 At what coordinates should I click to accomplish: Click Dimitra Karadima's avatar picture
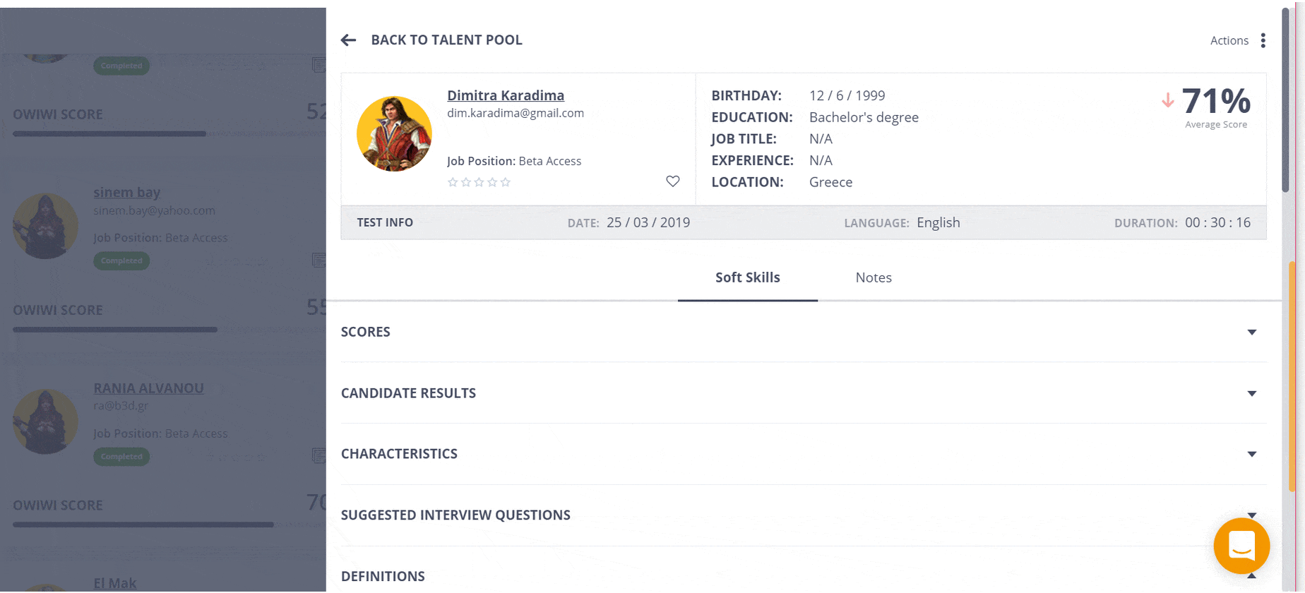point(394,133)
